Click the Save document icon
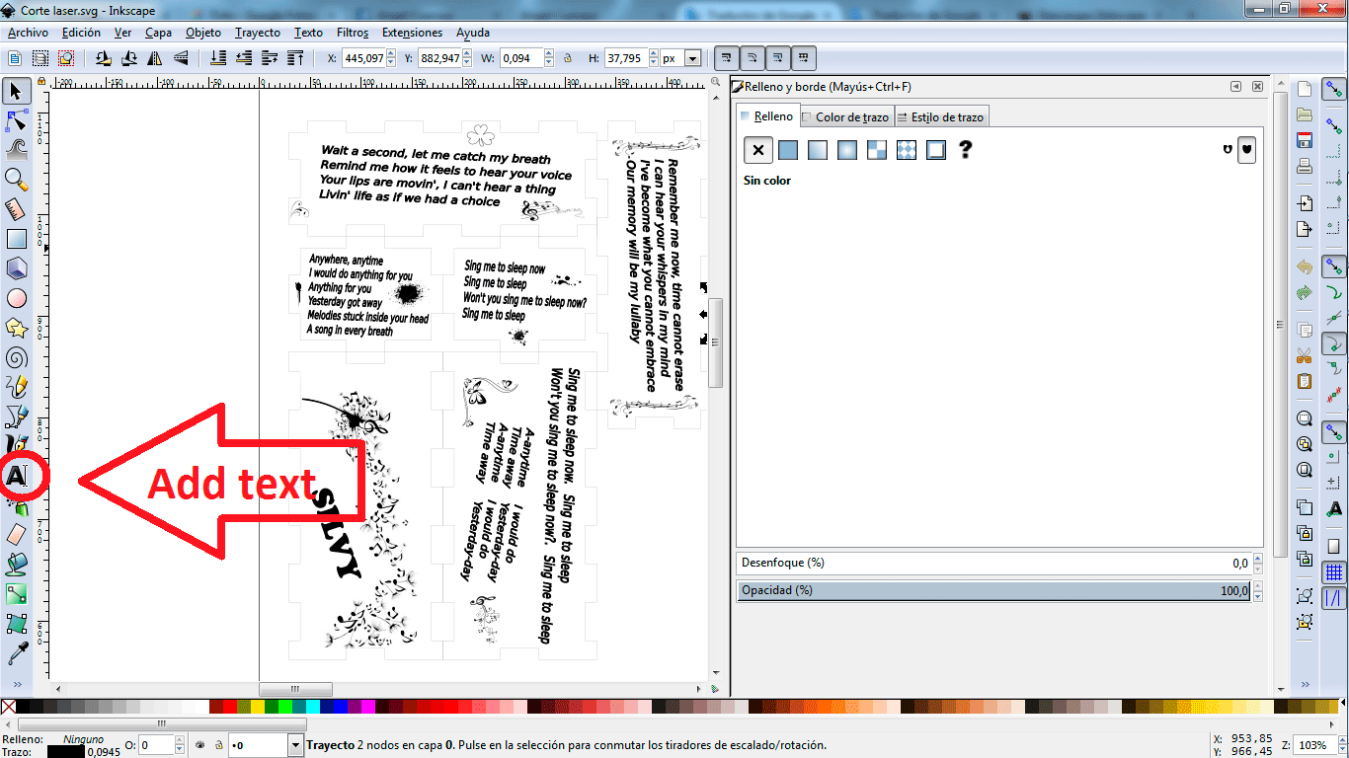Viewport: 1349px width, 758px height. pos(1305,140)
